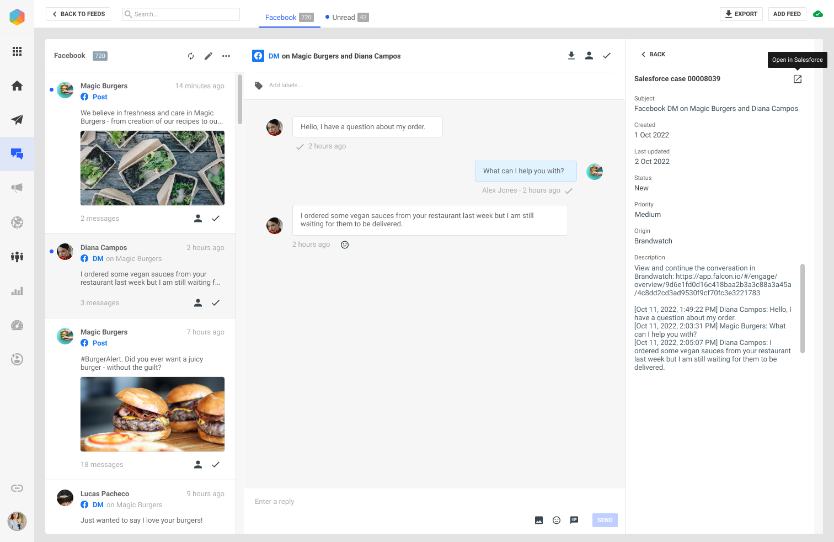Click the Search field at the top

(181, 14)
